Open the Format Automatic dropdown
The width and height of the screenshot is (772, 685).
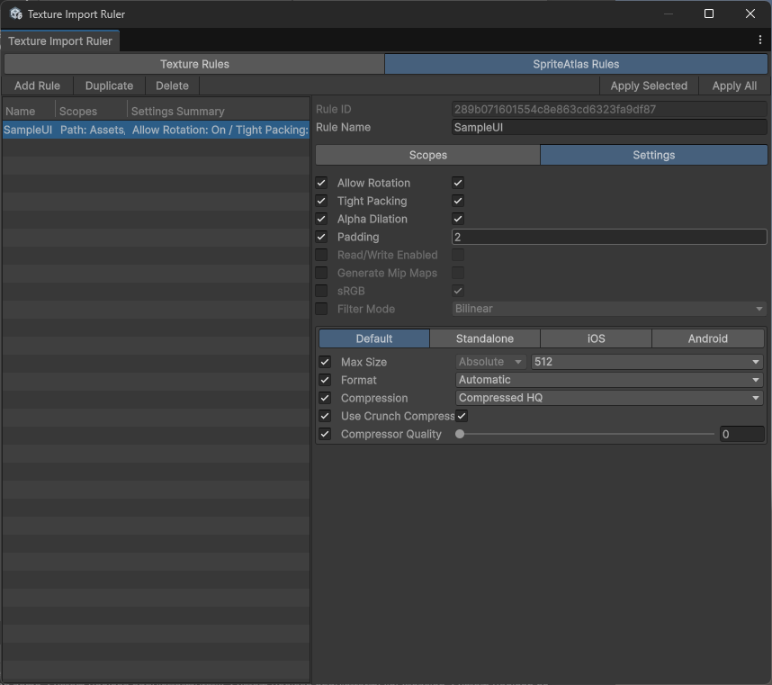coord(609,380)
